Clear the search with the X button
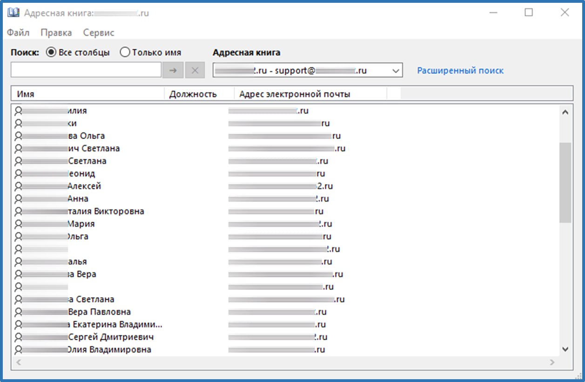Image resolution: width=585 pixels, height=382 pixels. pos(195,70)
